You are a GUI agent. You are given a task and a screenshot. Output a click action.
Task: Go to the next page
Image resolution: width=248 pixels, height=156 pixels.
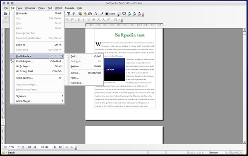pyautogui.click(x=55, y=147)
